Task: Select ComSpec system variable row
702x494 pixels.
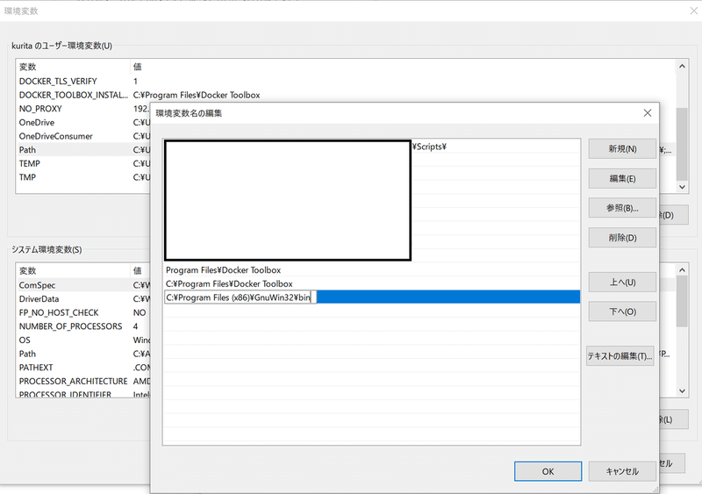Action: pos(84,285)
